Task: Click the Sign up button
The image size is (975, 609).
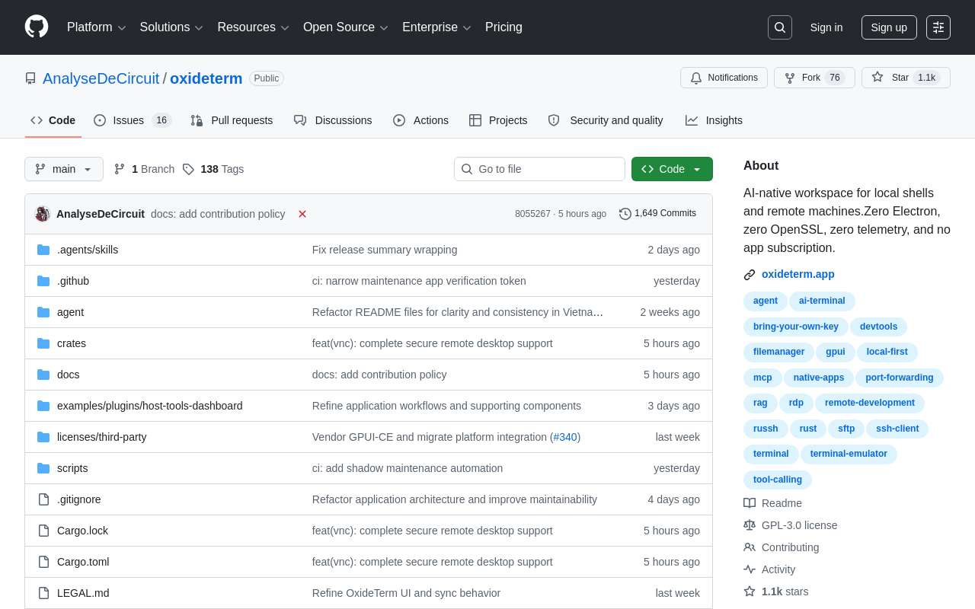Action: [889, 27]
